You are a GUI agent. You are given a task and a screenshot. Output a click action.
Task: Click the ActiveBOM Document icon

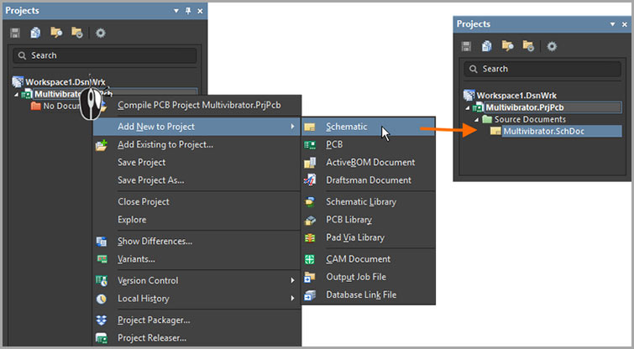point(310,163)
